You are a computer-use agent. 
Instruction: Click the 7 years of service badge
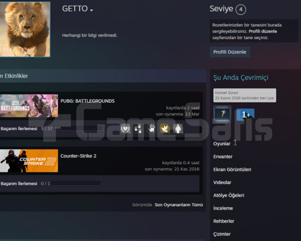coord(222,114)
